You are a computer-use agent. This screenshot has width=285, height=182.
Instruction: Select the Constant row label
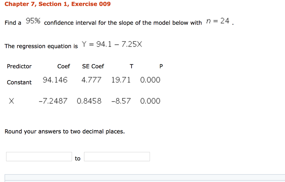[x=19, y=82]
